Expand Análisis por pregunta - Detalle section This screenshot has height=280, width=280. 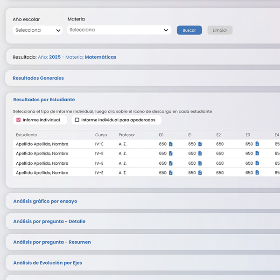(x=49, y=221)
